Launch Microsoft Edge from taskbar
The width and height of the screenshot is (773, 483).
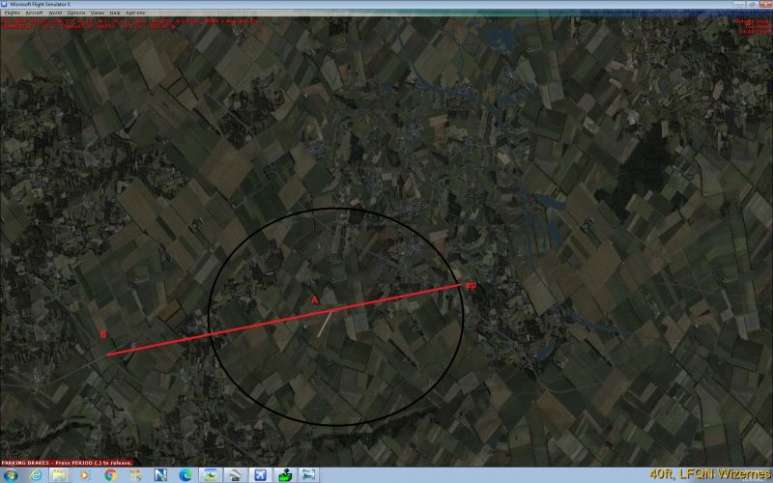coord(186,475)
